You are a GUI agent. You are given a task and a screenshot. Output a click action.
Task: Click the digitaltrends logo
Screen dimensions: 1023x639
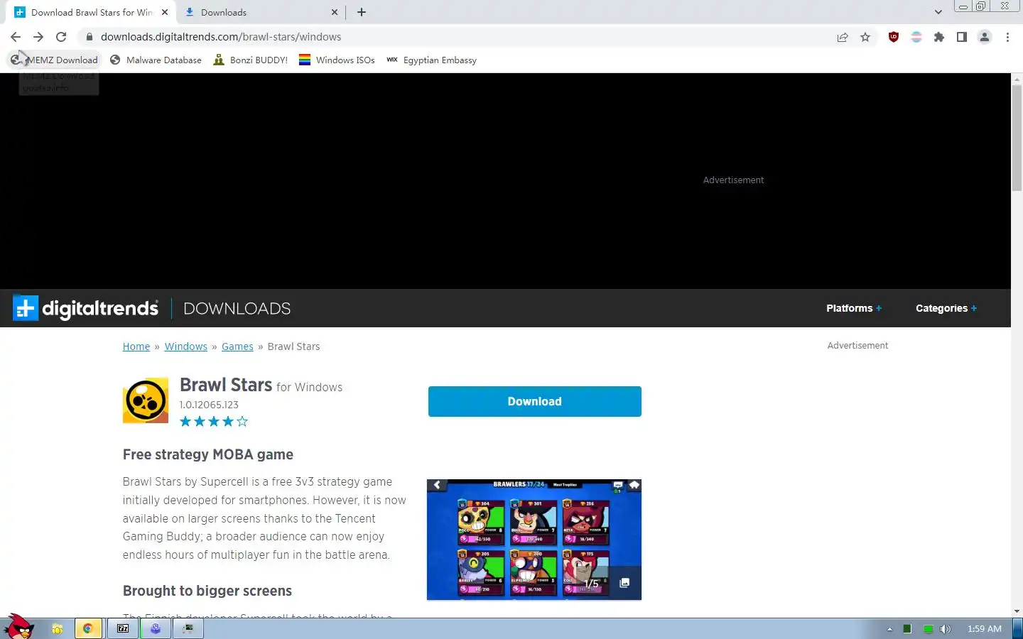click(85, 308)
